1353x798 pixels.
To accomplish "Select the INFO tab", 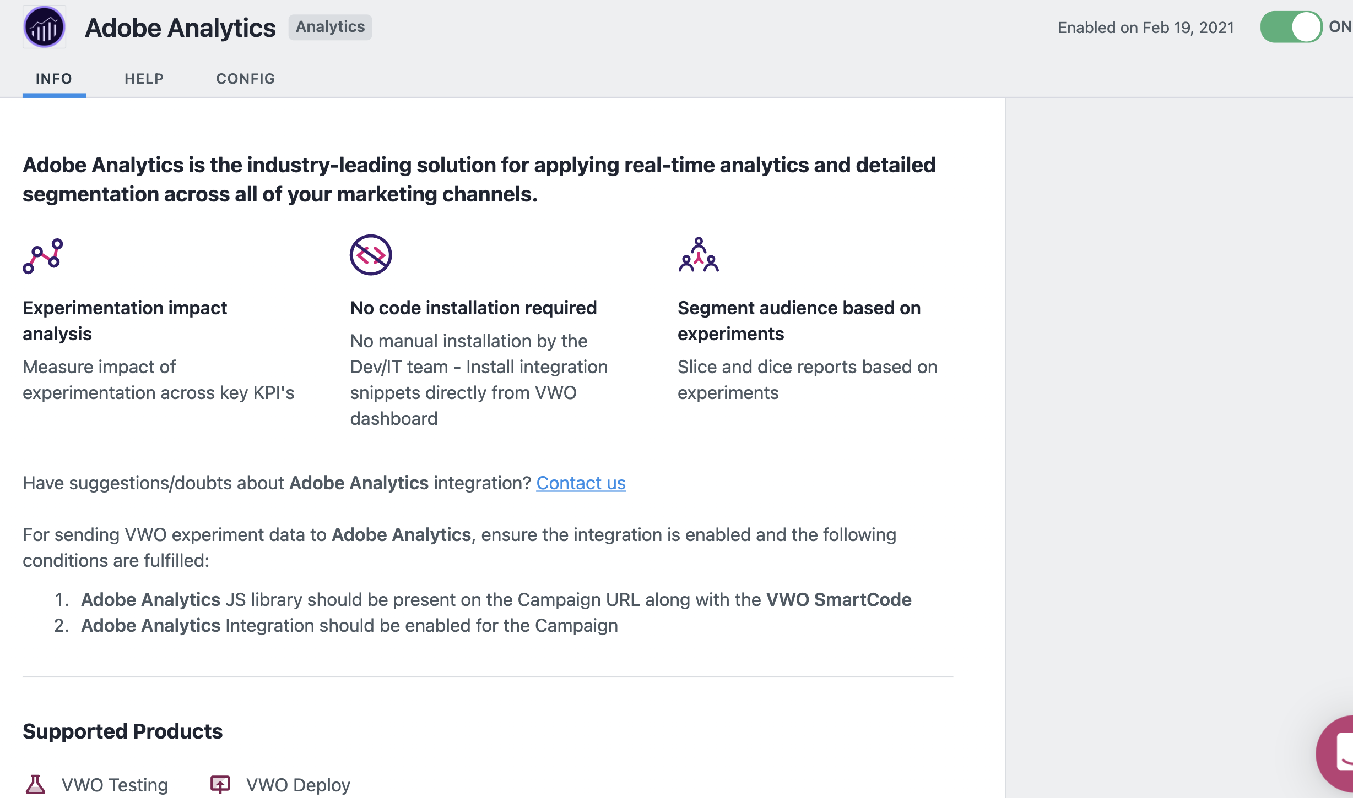I will pyautogui.click(x=52, y=78).
